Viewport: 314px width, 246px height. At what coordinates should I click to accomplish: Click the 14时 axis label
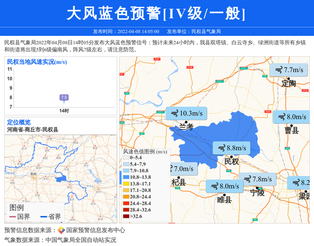(x=64, y=111)
